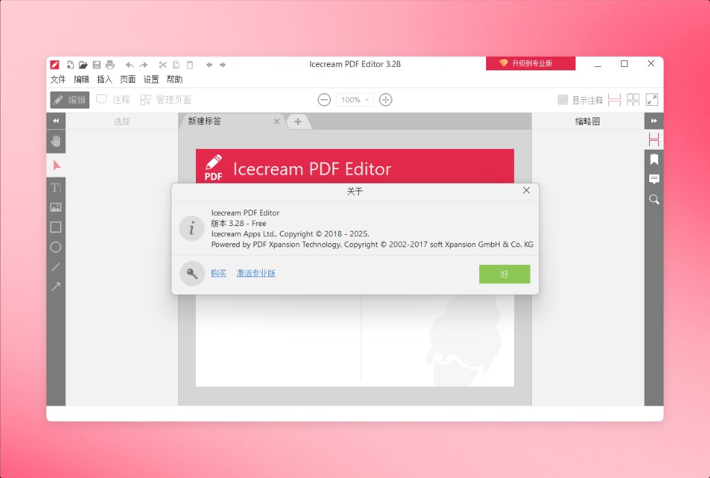Select the Text tool in left sidebar
The width and height of the screenshot is (710, 478).
pos(55,187)
